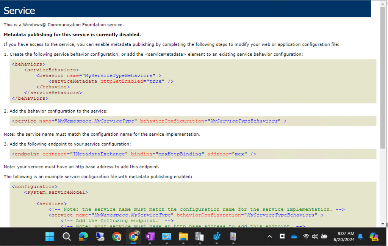Open OneNote from the taskbar

[150, 237]
